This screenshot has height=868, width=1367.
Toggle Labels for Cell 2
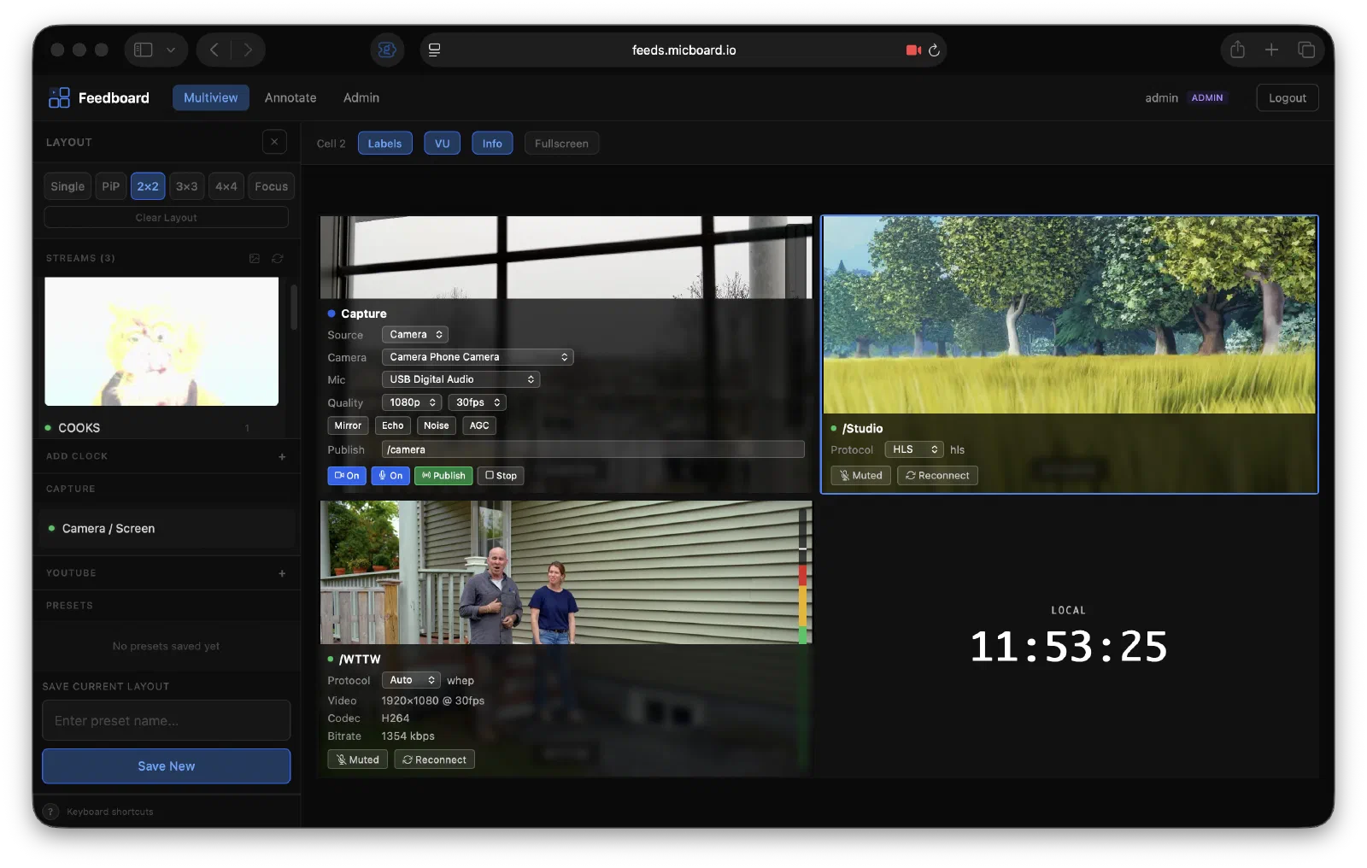[x=385, y=144]
